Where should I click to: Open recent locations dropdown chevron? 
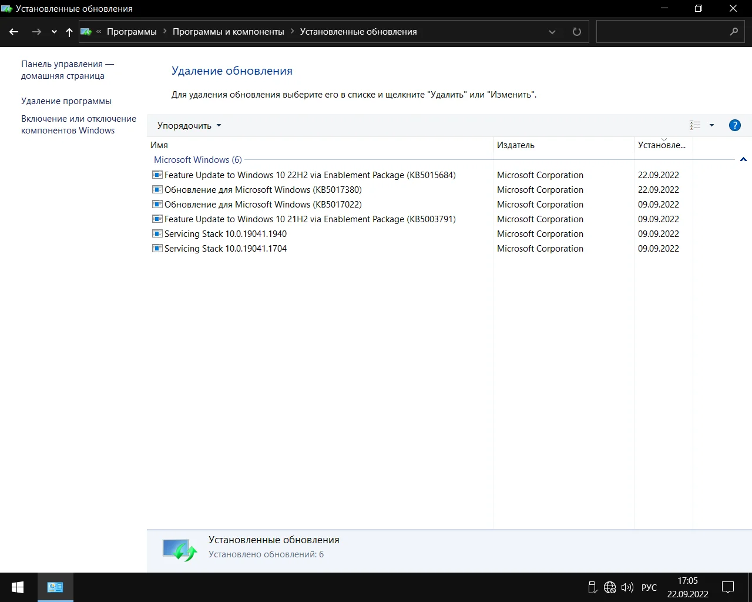(54, 32)
